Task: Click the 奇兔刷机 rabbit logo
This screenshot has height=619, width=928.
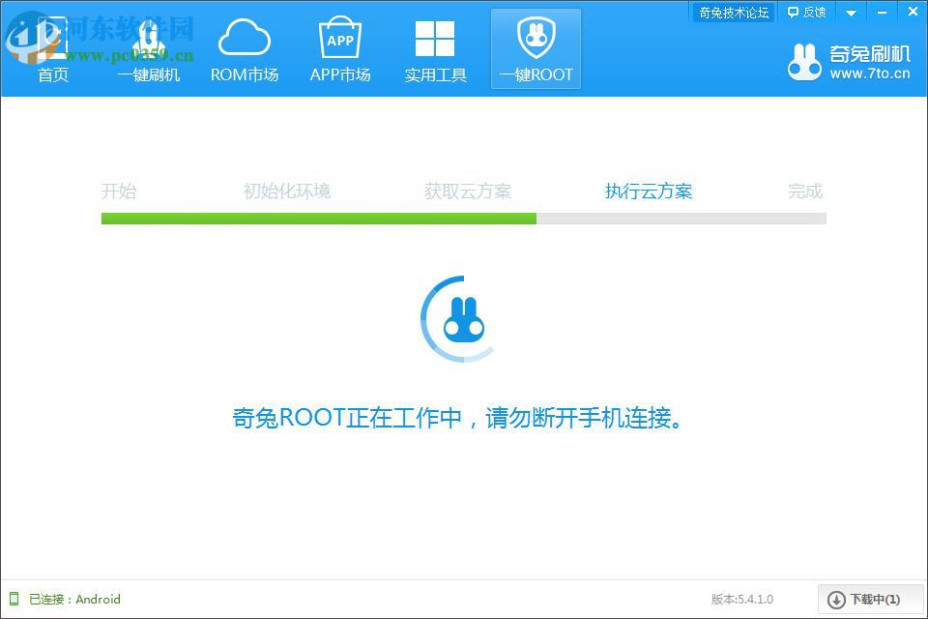Action: (x=804, y=60)
